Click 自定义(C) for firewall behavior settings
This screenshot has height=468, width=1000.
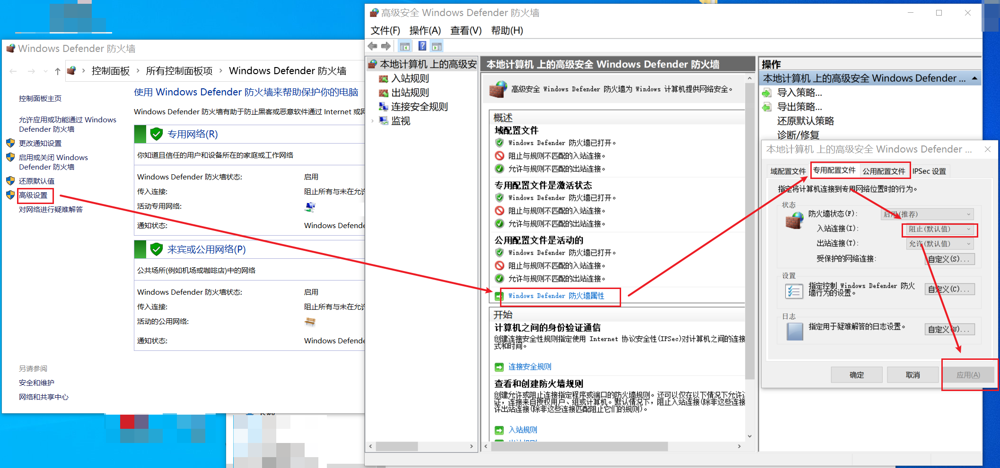click(949, 289)
